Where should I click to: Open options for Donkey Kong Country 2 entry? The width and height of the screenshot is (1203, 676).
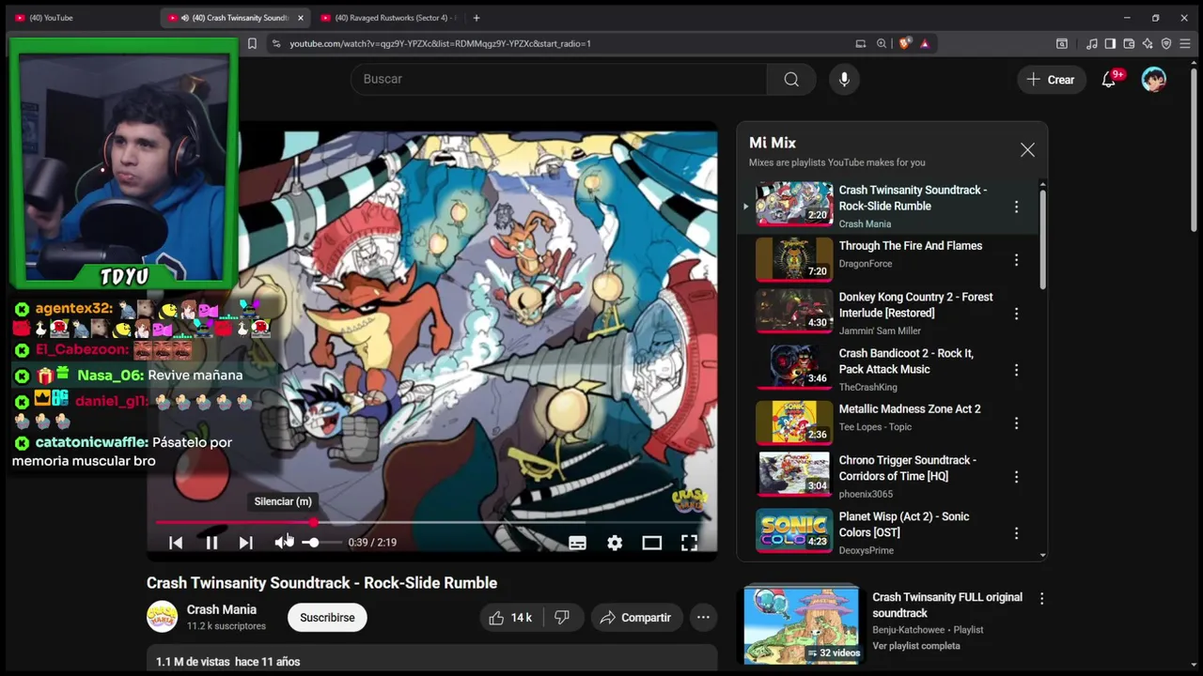coord(1016,314)
